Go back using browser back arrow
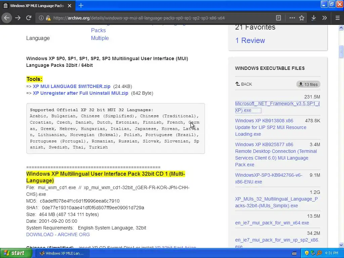344x258 pixels. pyautogui.click(x=7, y=18)
